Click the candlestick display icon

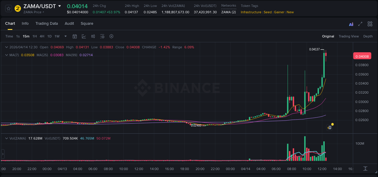[x=93, y=36]
